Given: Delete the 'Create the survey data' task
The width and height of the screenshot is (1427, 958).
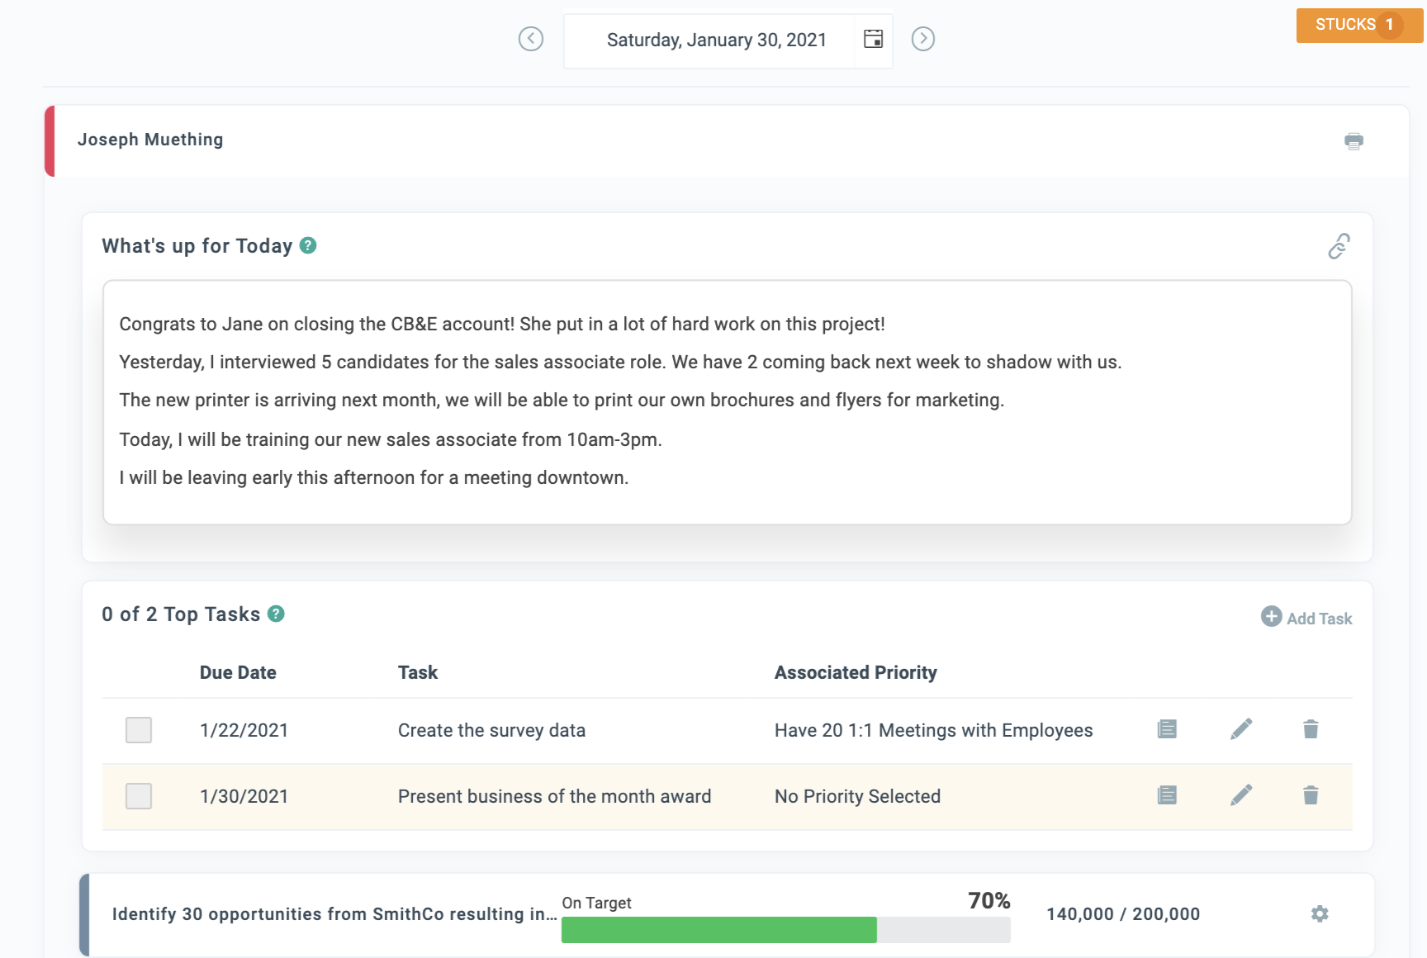Looking at the screenshot, I should click(1311, 729).
